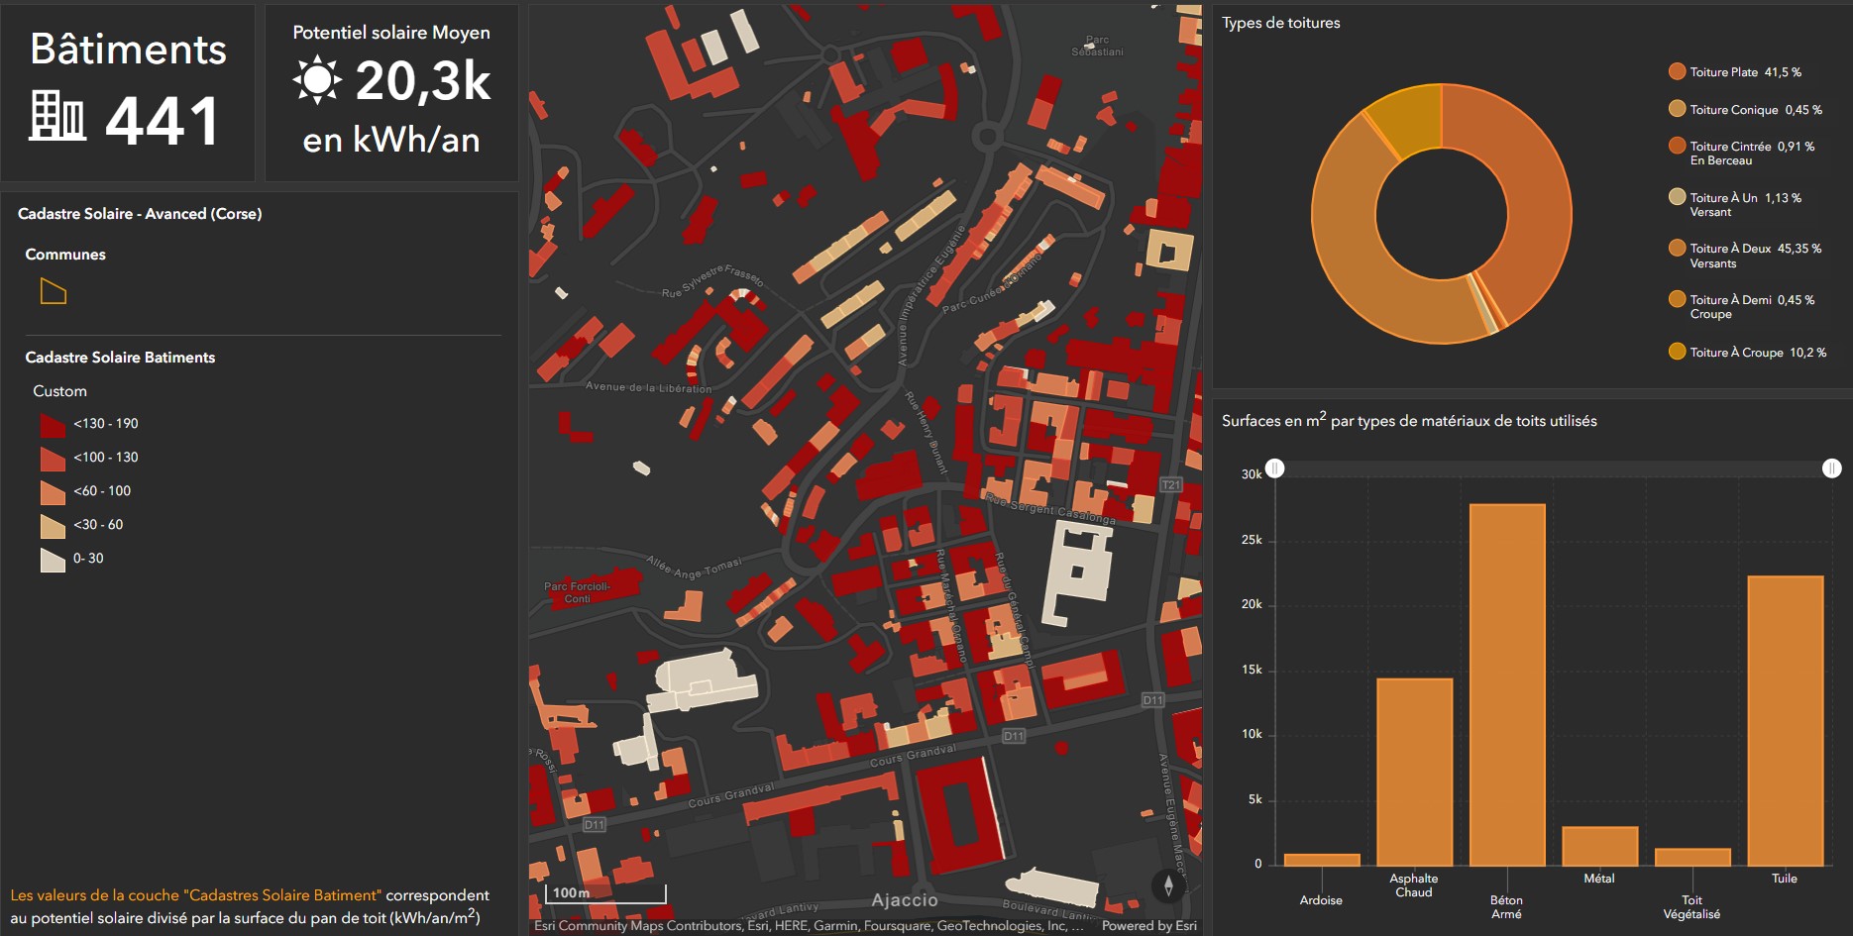The width and height of the screenshot is (1853, 936).
Task: Click the right handle of chart range slider
Action: coord(1831,468)
